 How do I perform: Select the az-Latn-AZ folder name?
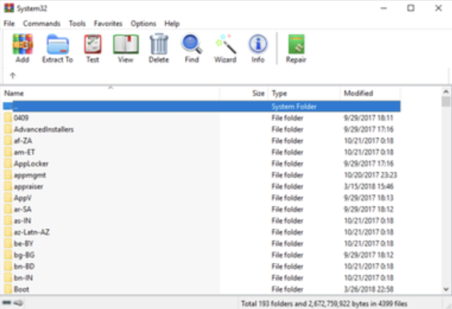(32, 232)
